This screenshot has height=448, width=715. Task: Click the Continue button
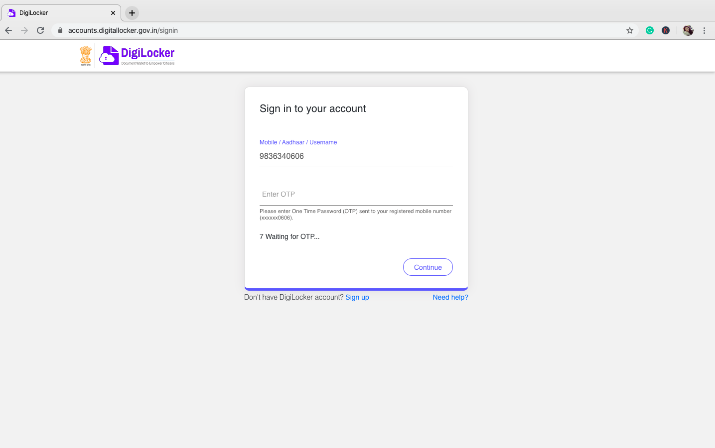coord(428,267)
